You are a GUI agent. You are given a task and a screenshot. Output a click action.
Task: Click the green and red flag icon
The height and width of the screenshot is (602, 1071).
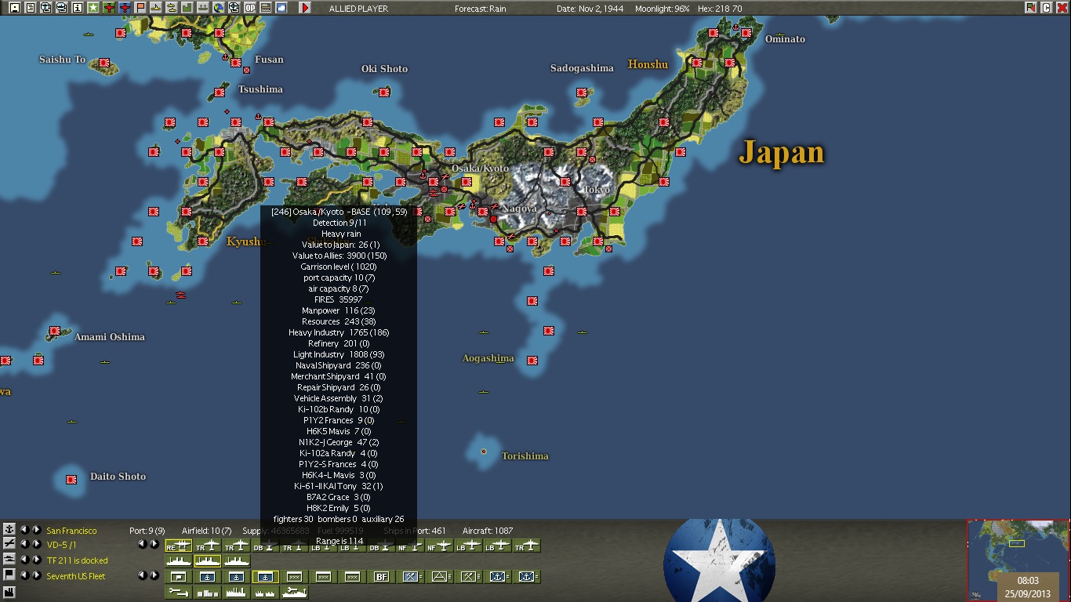[1030, 8]
